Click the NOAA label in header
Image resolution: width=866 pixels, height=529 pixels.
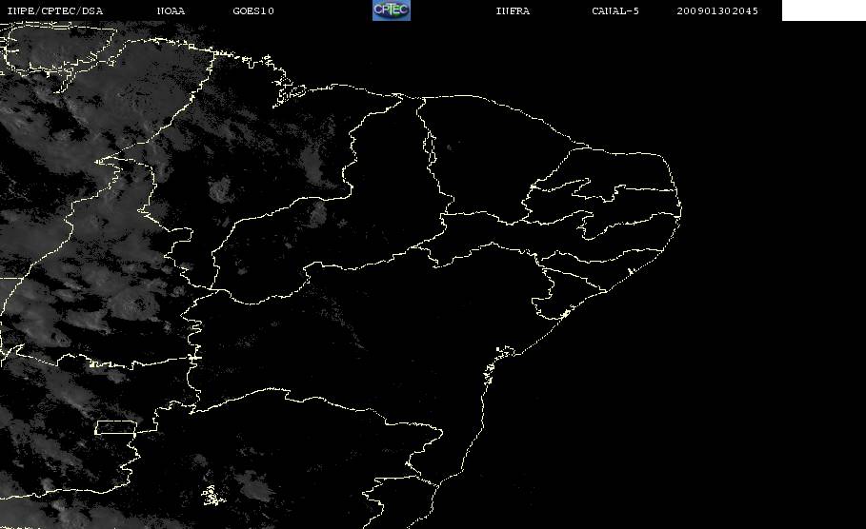(x=171, y=11)
